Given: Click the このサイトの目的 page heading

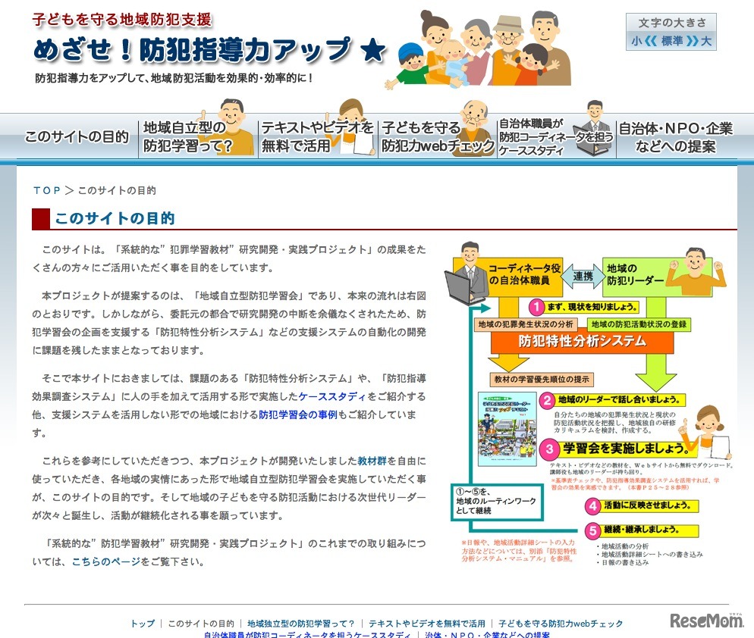Looking at the screenshot, I should 115,218.
